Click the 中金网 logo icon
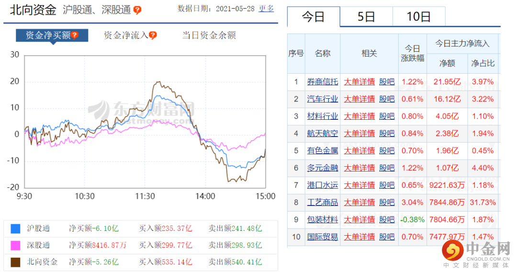The width and height of the screenshot is (517, 274). 453,250
